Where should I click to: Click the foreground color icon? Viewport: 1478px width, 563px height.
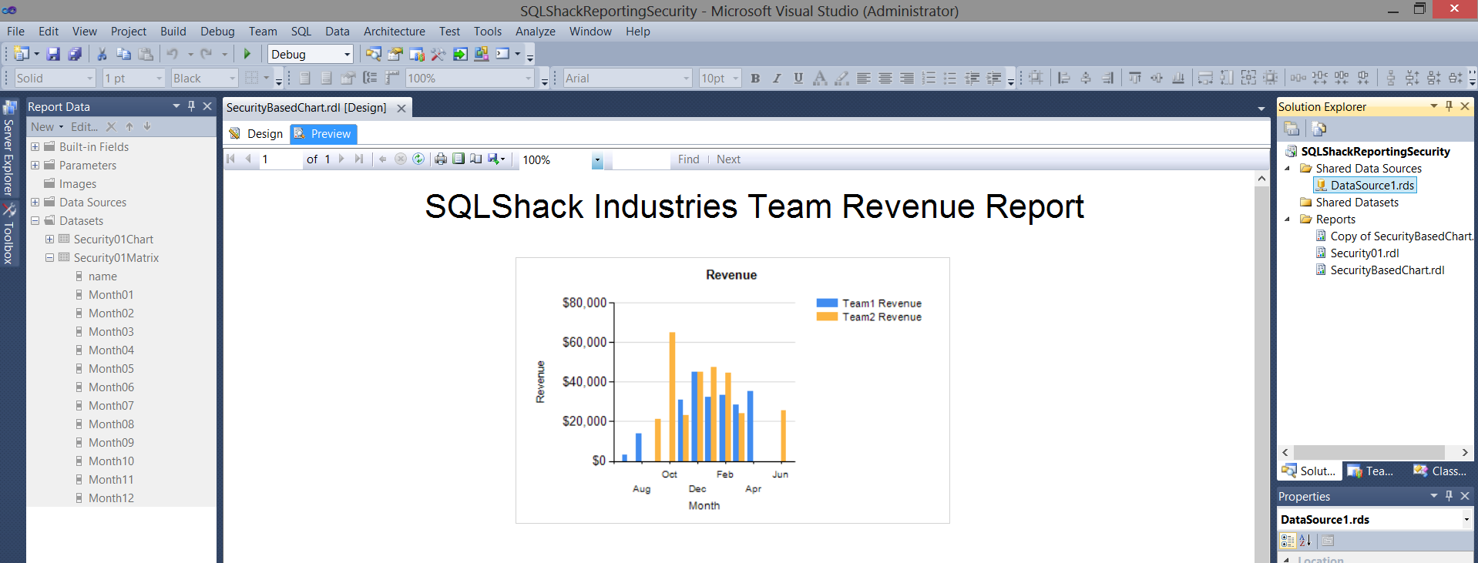(820, 78)
